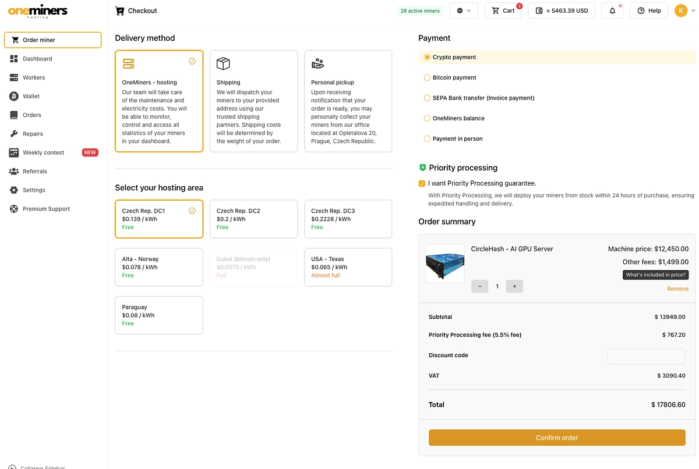Viewport: 699px width, 469px height.
Task: Select Payment in person option
Action: tap(453, 138)
